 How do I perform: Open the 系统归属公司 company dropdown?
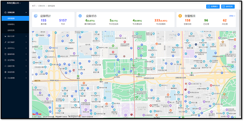[x=14, y=3]
